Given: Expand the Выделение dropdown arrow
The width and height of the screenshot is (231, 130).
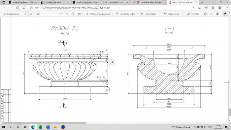Looking at the screenshot, I should 183,14.
